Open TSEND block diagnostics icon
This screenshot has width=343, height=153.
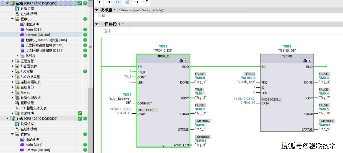[310, 60]
